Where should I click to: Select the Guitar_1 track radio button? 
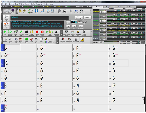(22, 7)
